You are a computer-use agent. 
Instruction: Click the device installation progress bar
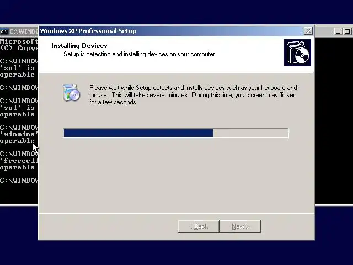(x=176, y=133)
